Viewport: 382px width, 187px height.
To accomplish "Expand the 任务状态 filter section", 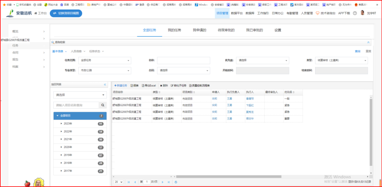I will click(96, 51).
